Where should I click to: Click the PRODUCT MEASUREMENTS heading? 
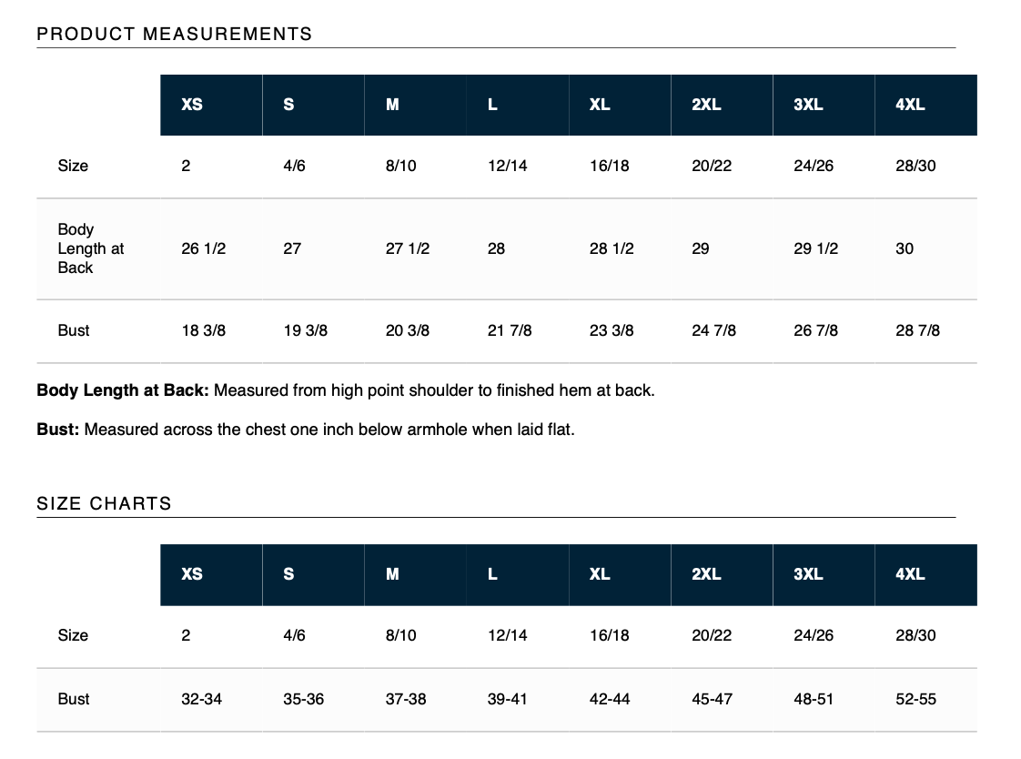(175, 34)
